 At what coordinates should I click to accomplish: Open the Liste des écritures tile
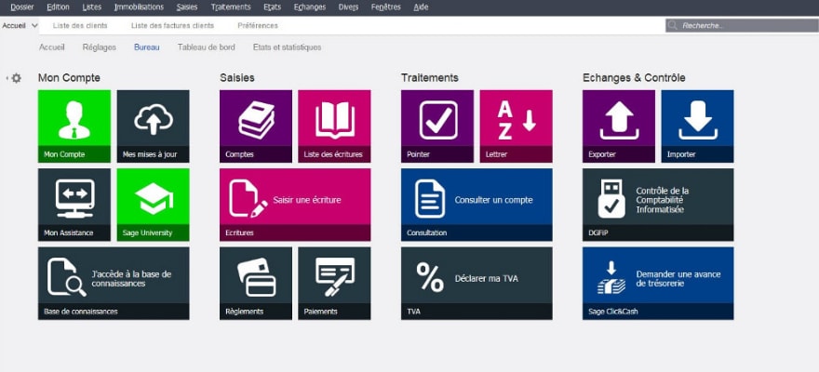pyautogui.click(x=334, y=126)
